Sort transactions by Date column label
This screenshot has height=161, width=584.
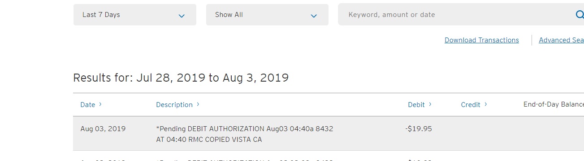pyautogui.click(x=88, y=105)
